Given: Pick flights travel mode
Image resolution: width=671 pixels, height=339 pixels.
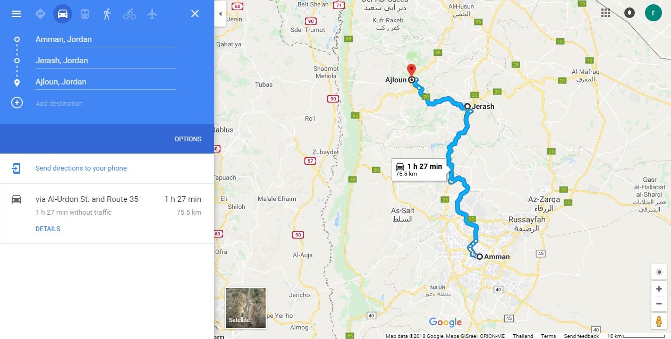Looking at the screenshot, I should point(152,14).
